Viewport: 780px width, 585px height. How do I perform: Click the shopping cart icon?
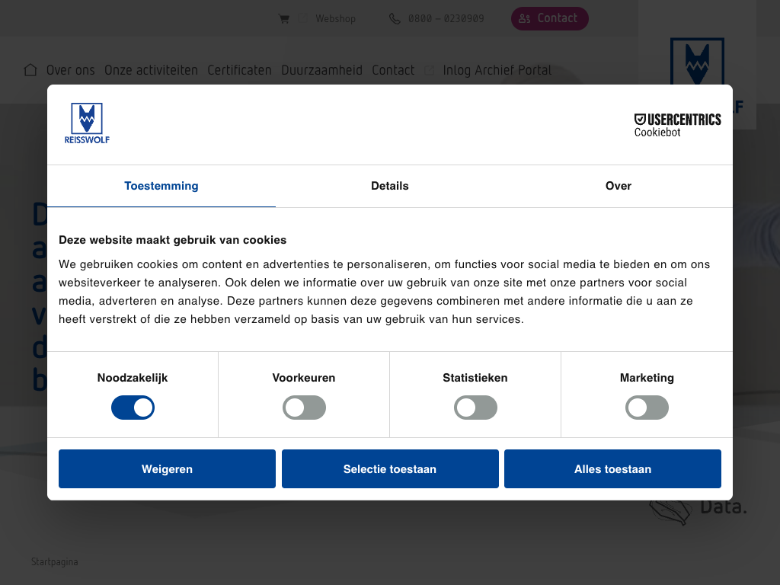[284, 19]
